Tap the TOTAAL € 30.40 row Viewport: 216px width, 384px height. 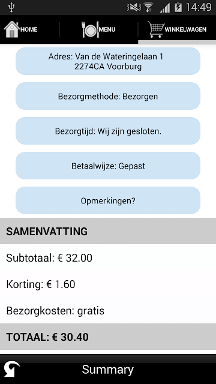[x=108, y=337]
